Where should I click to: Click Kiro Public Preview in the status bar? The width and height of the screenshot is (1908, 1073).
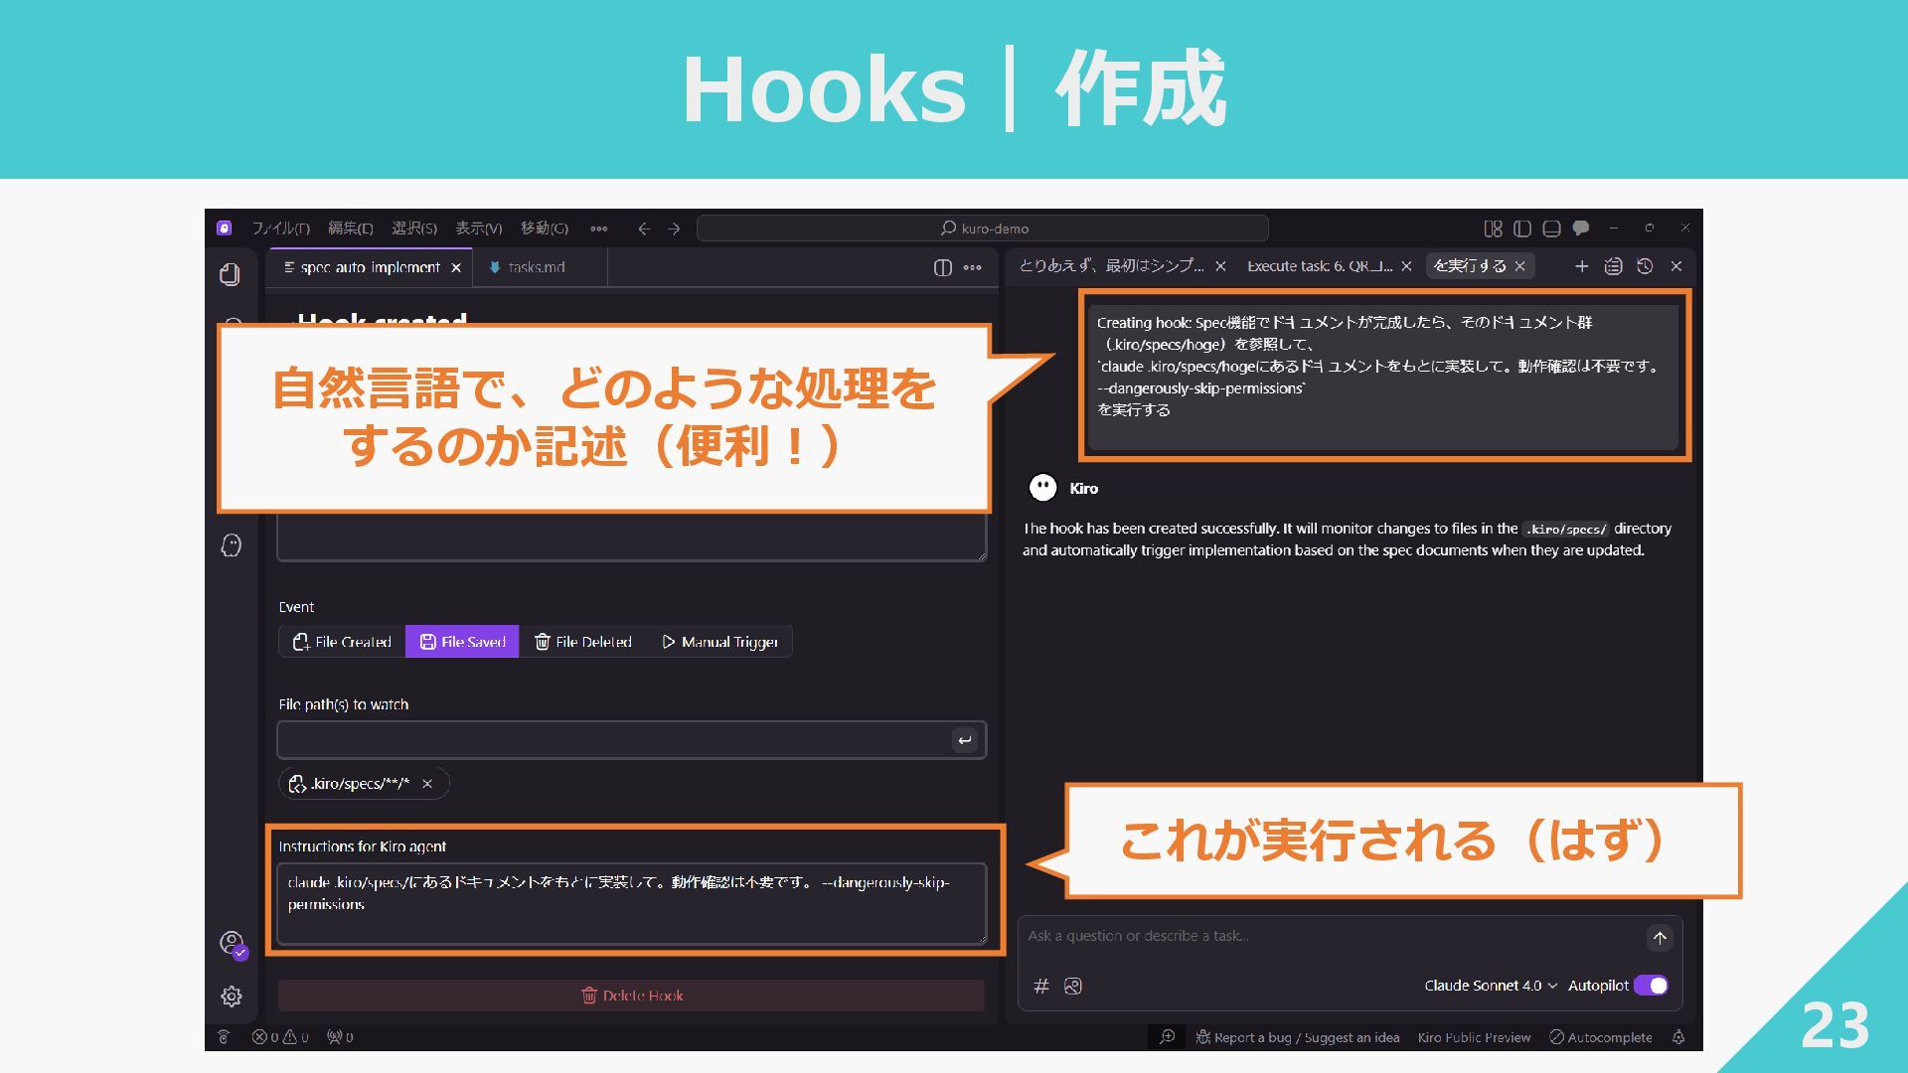point(1474,1037)
